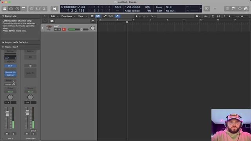Click the Stereo Out strip pan knob
This screenshot has width=251, height=141.
tap(30, 97)
